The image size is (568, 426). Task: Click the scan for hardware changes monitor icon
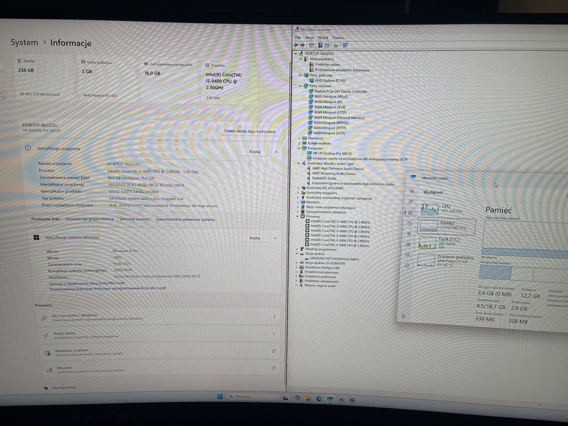coord(345,45)
